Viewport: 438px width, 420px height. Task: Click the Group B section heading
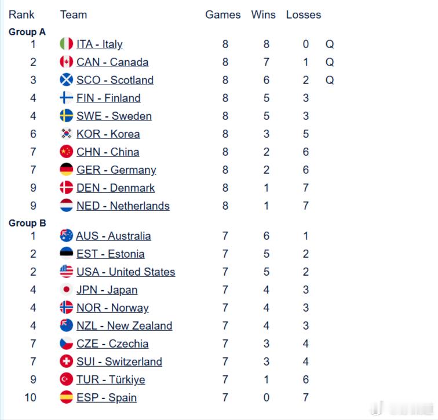(x=27, y=223)
